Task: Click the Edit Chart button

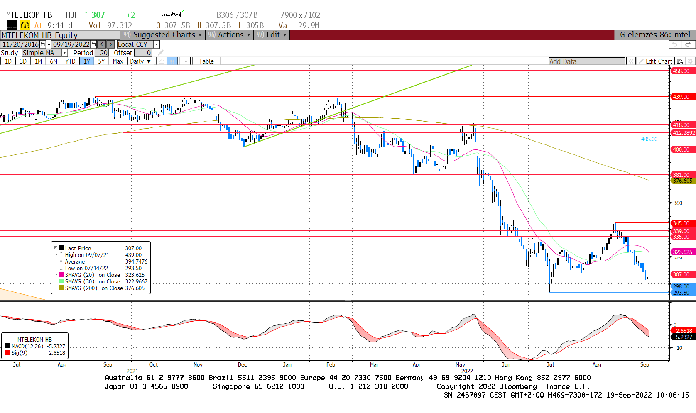Action: tap(655, 61)
